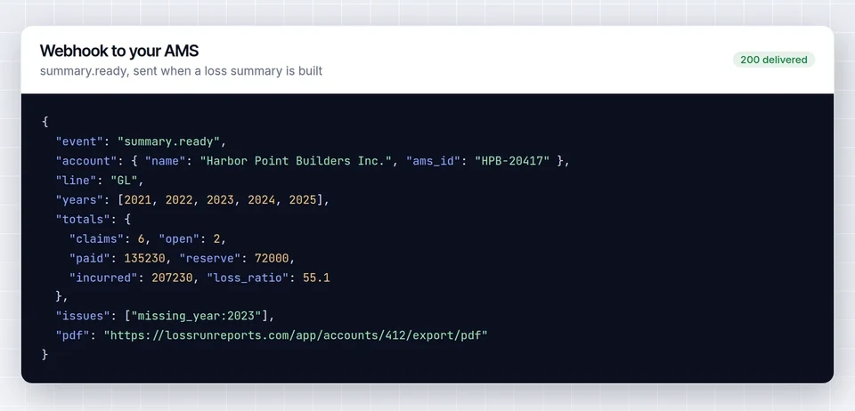Select year 2021 in years array
855x411 pixels.
[x=137, y=200]
